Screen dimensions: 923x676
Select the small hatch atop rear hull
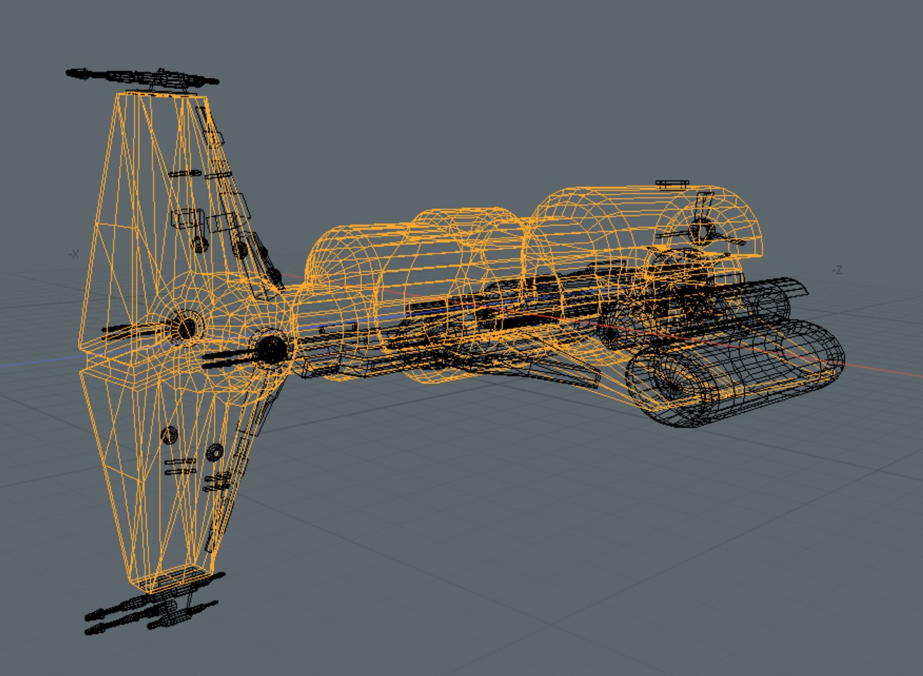pyautogui.click(x=673, y=183)
